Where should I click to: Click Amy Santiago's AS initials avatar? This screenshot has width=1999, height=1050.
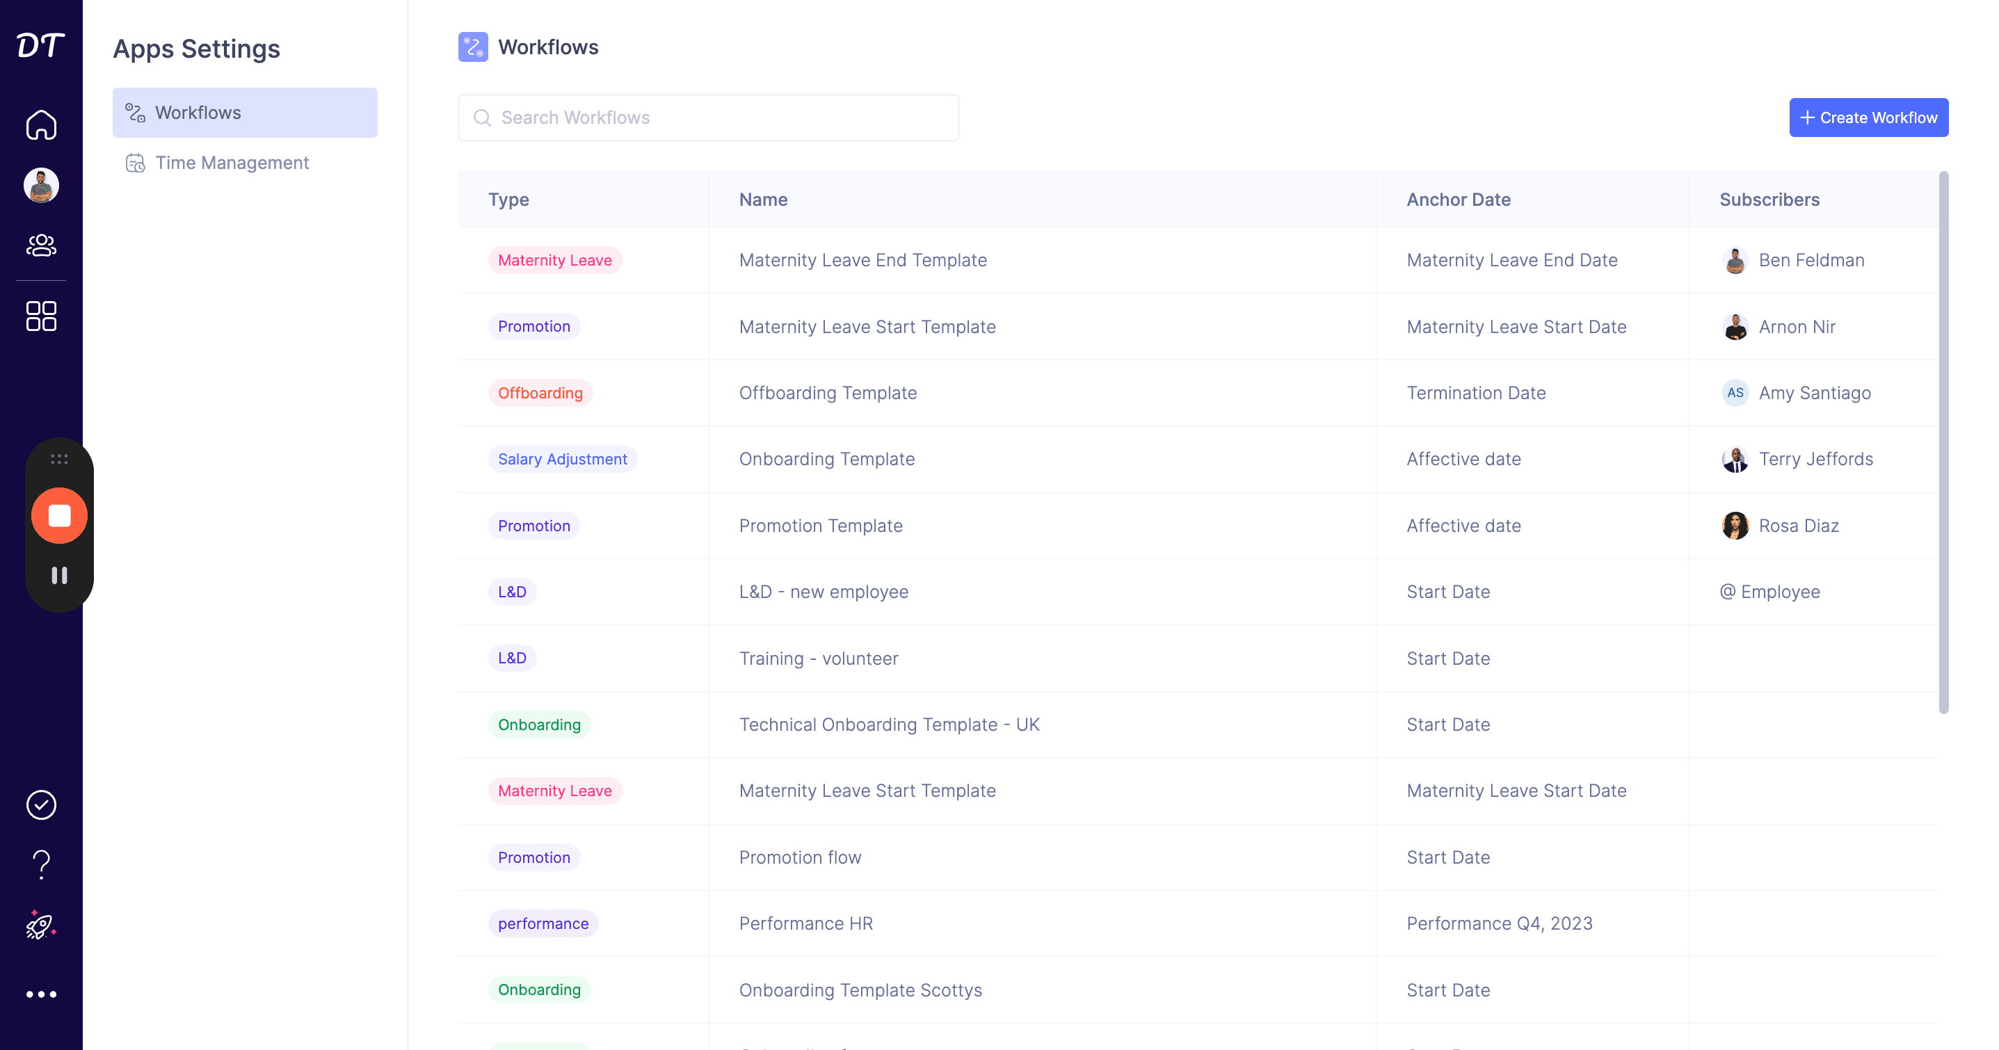click(x=1735, y=393)
